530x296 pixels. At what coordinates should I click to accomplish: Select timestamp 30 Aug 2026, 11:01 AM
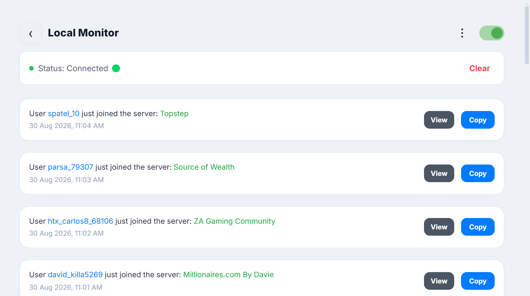(66, 287)
